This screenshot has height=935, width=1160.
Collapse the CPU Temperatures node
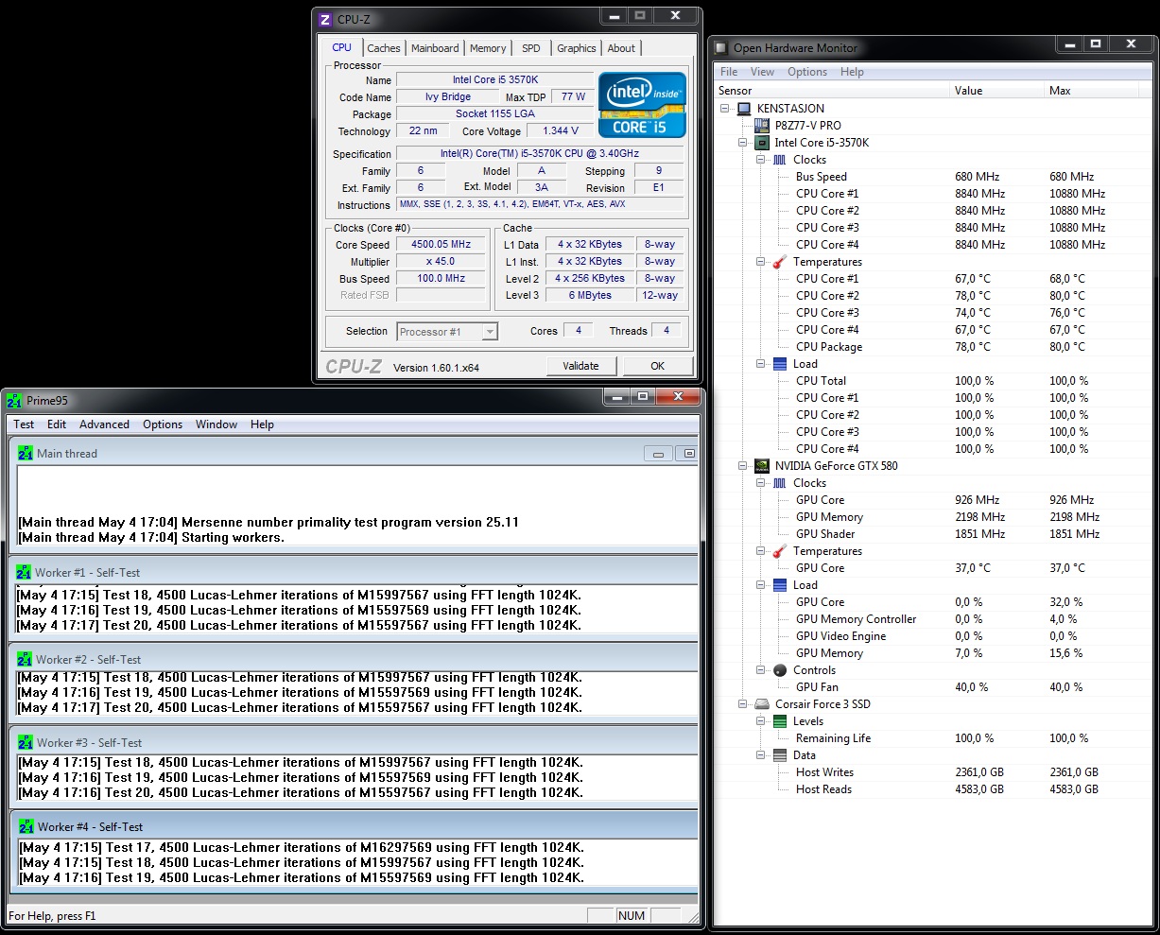[x=762, y=262]
